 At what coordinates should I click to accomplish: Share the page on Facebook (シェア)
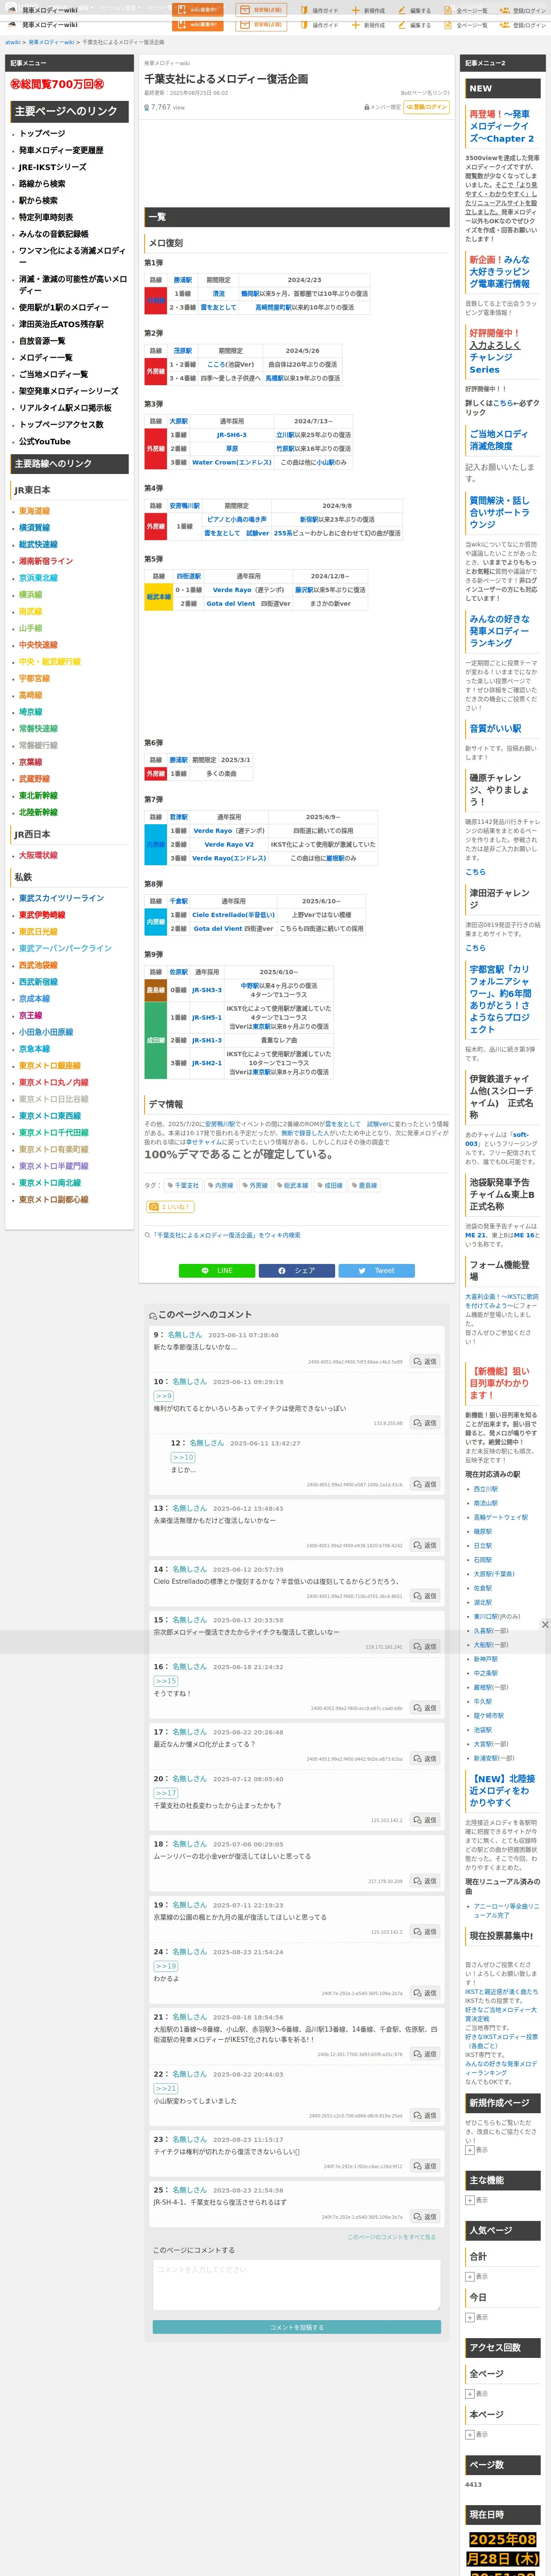pos(297,1270)
